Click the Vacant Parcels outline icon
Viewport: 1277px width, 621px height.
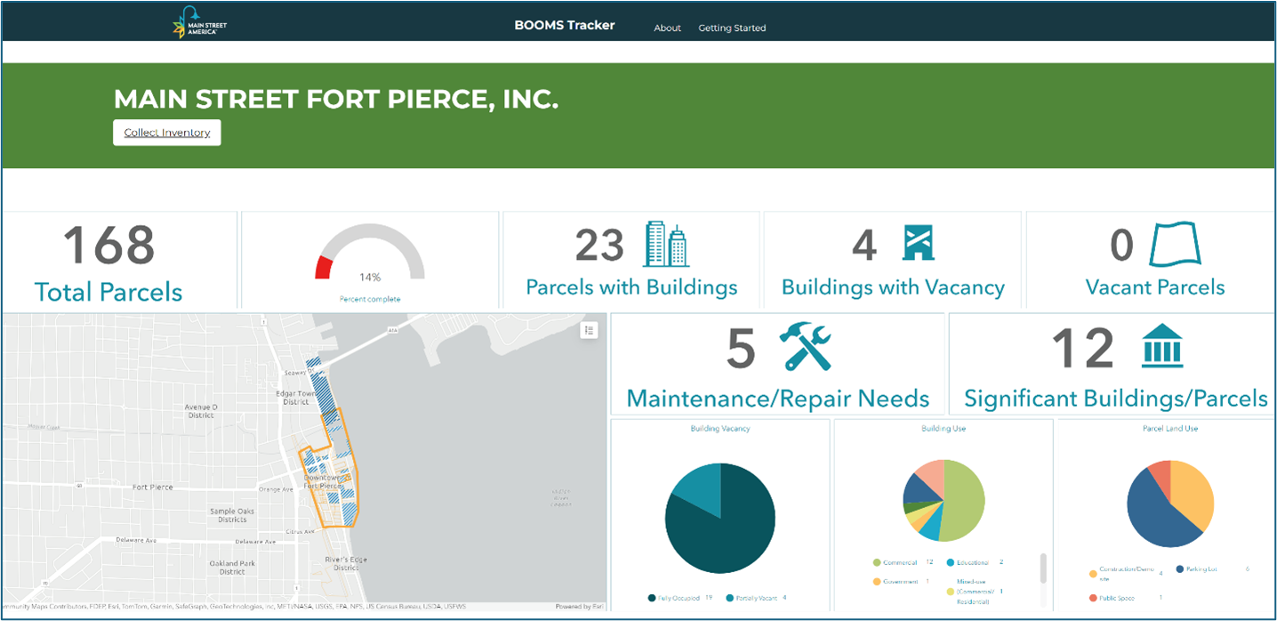click(1174, 244)
